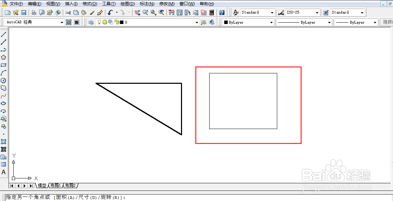Image resolution: width=393 pixels, height=201 pixels.
Task: Expand the undo history arrow
Action: tap(116, 13)
